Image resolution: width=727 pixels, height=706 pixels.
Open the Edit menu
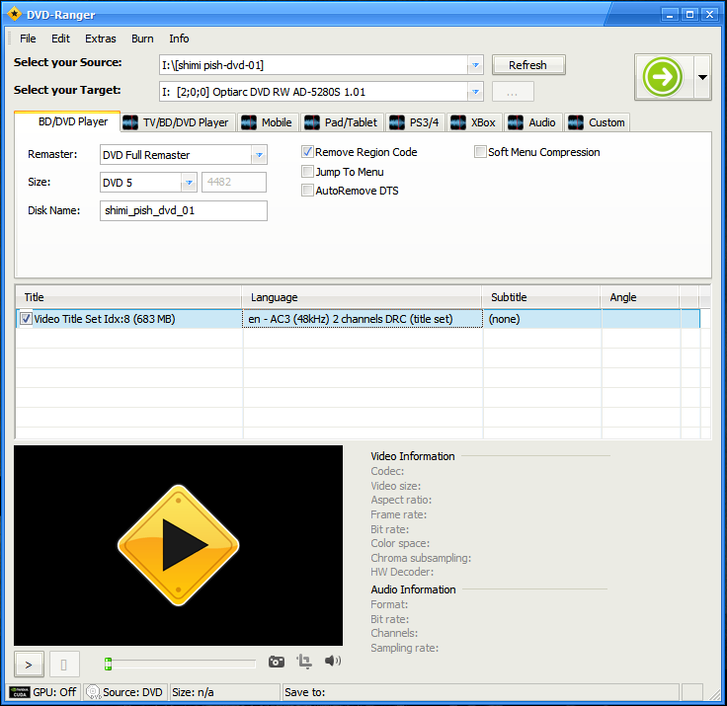[60, 39]
